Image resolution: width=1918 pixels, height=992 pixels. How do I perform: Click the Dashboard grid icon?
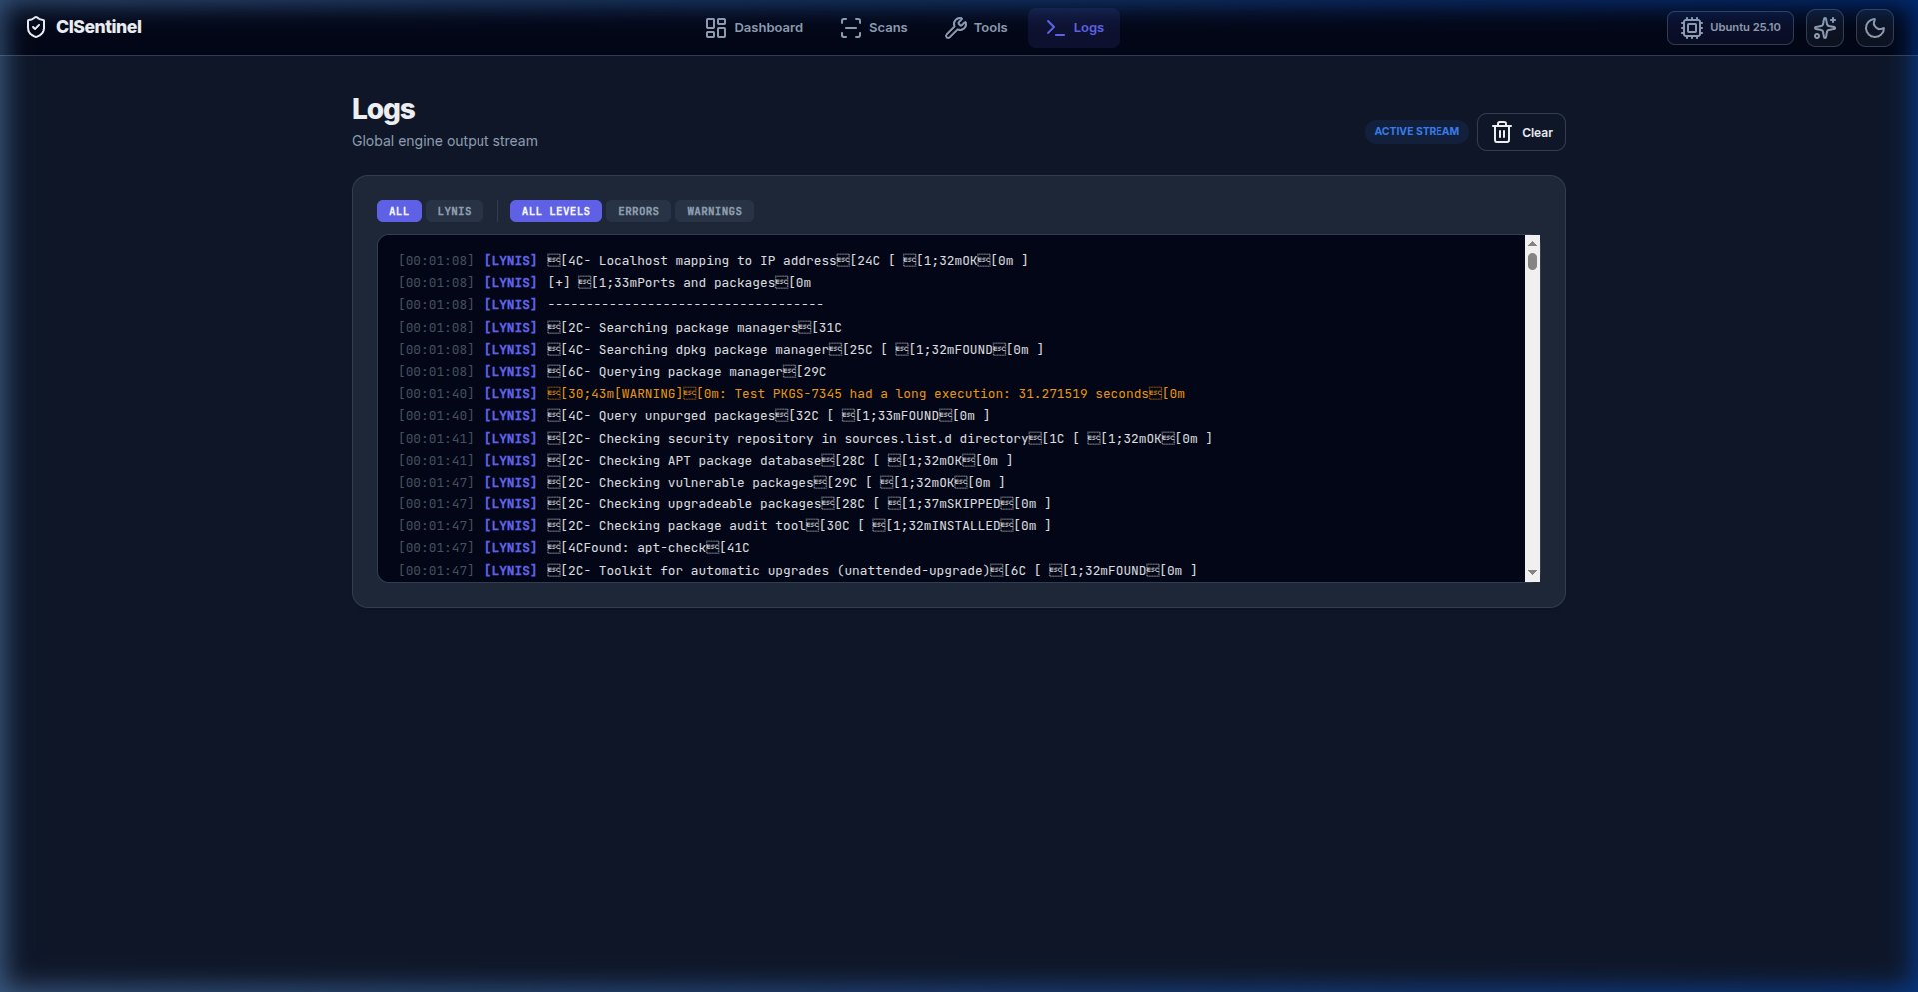(715, 28)
